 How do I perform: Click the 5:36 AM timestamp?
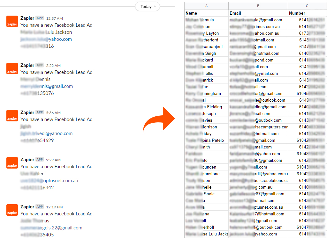pos(53,113)
